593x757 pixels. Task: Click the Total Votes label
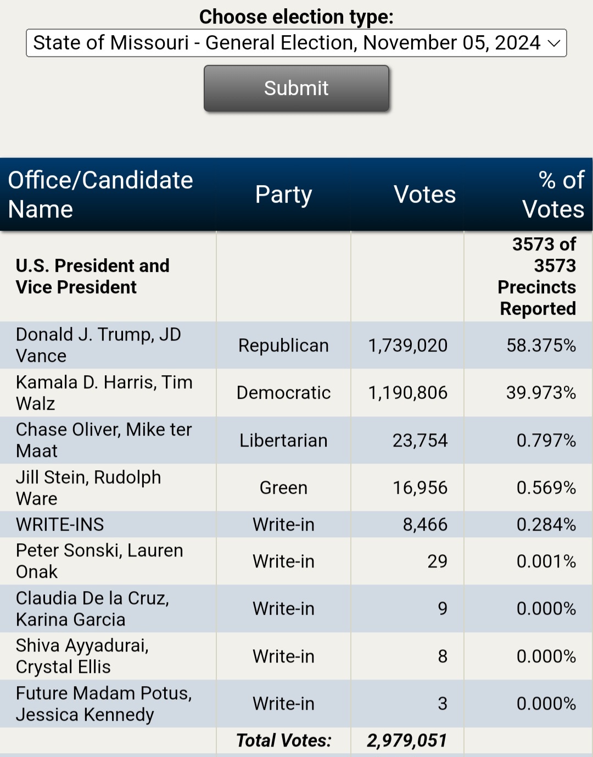(284, 741)
